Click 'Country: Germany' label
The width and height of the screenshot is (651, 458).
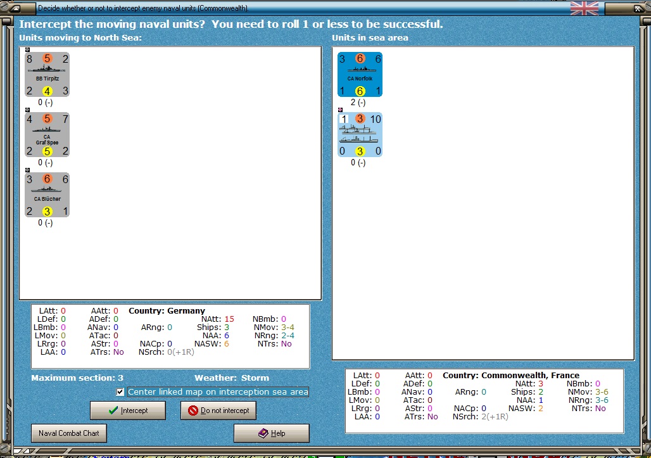pyautogui.click(x=167, y=310)
